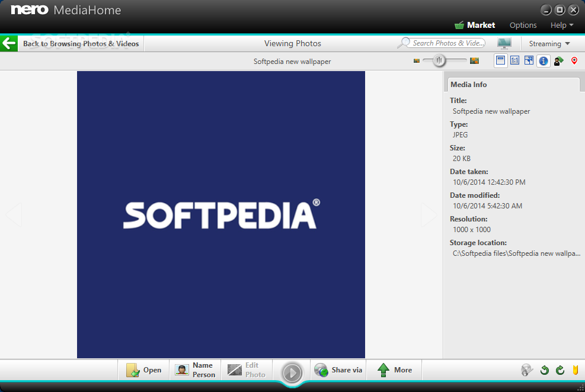Minimize the Nero MediaHome window
Image resolution: width=585 pixels, height=392 pixels.
(x=546, y=10)
